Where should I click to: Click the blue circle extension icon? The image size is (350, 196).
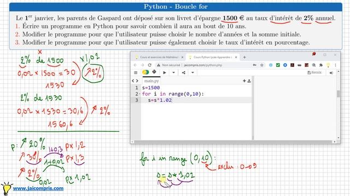coord(285,65)
